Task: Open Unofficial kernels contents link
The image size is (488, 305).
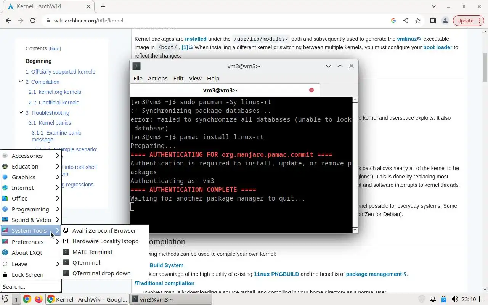Action: pos(54,103)
